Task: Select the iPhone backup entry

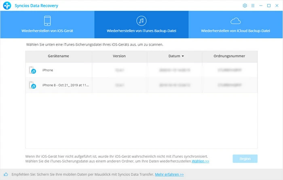Action: [48, 70]
